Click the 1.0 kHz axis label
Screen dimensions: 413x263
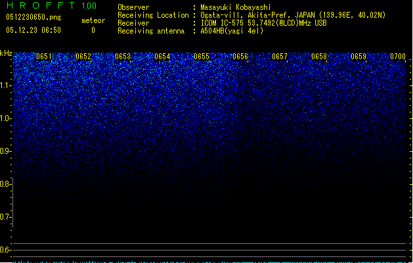(x=5, y=118)
